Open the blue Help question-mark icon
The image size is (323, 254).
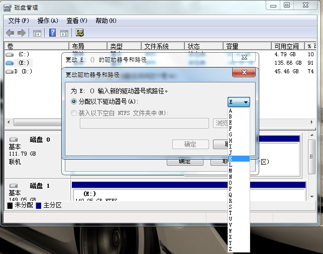pyautogui.click(x=53, y=33)
